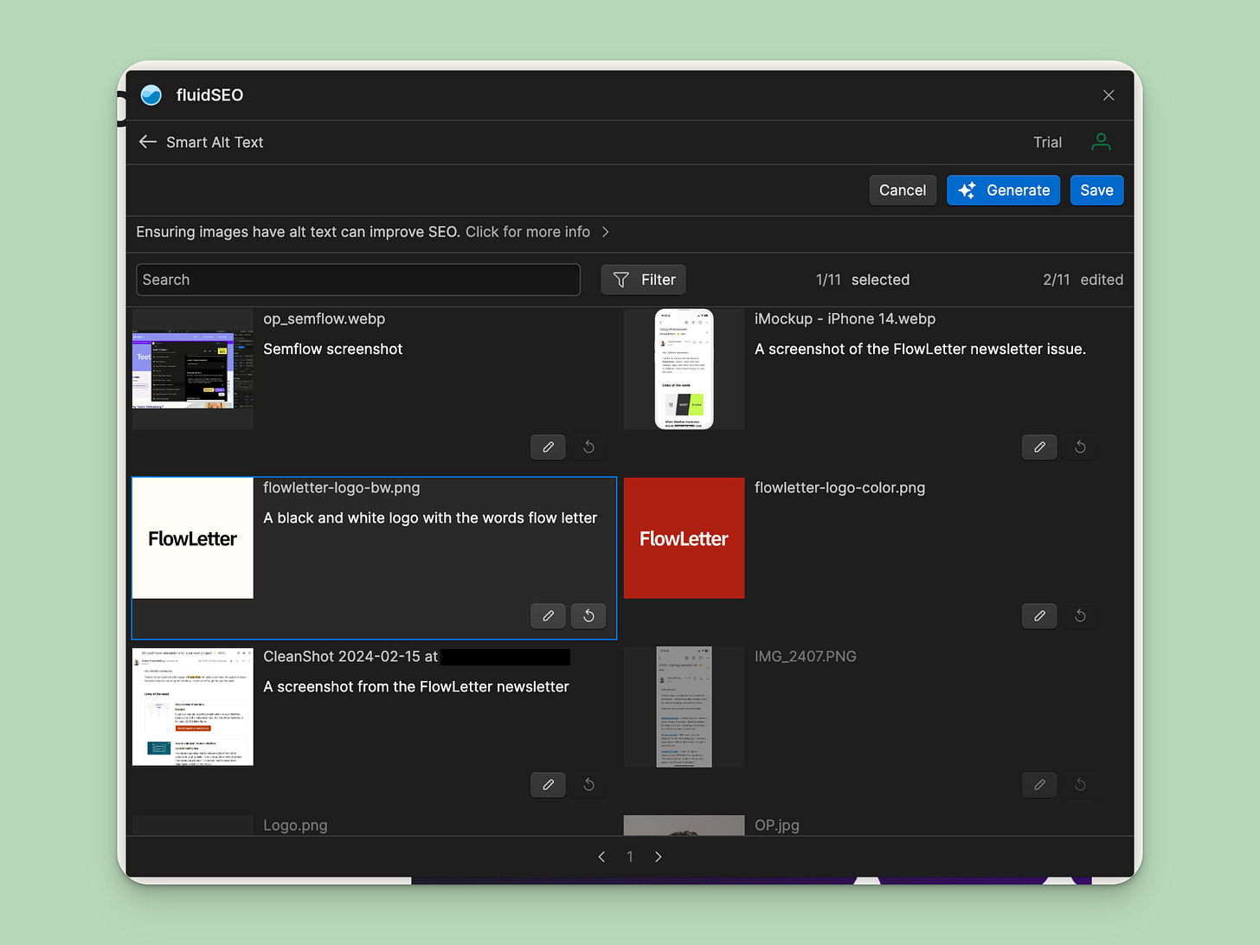Click 'A screenshot from the FlowLetter newsletter' text
1260x945 pixels.
416,686
